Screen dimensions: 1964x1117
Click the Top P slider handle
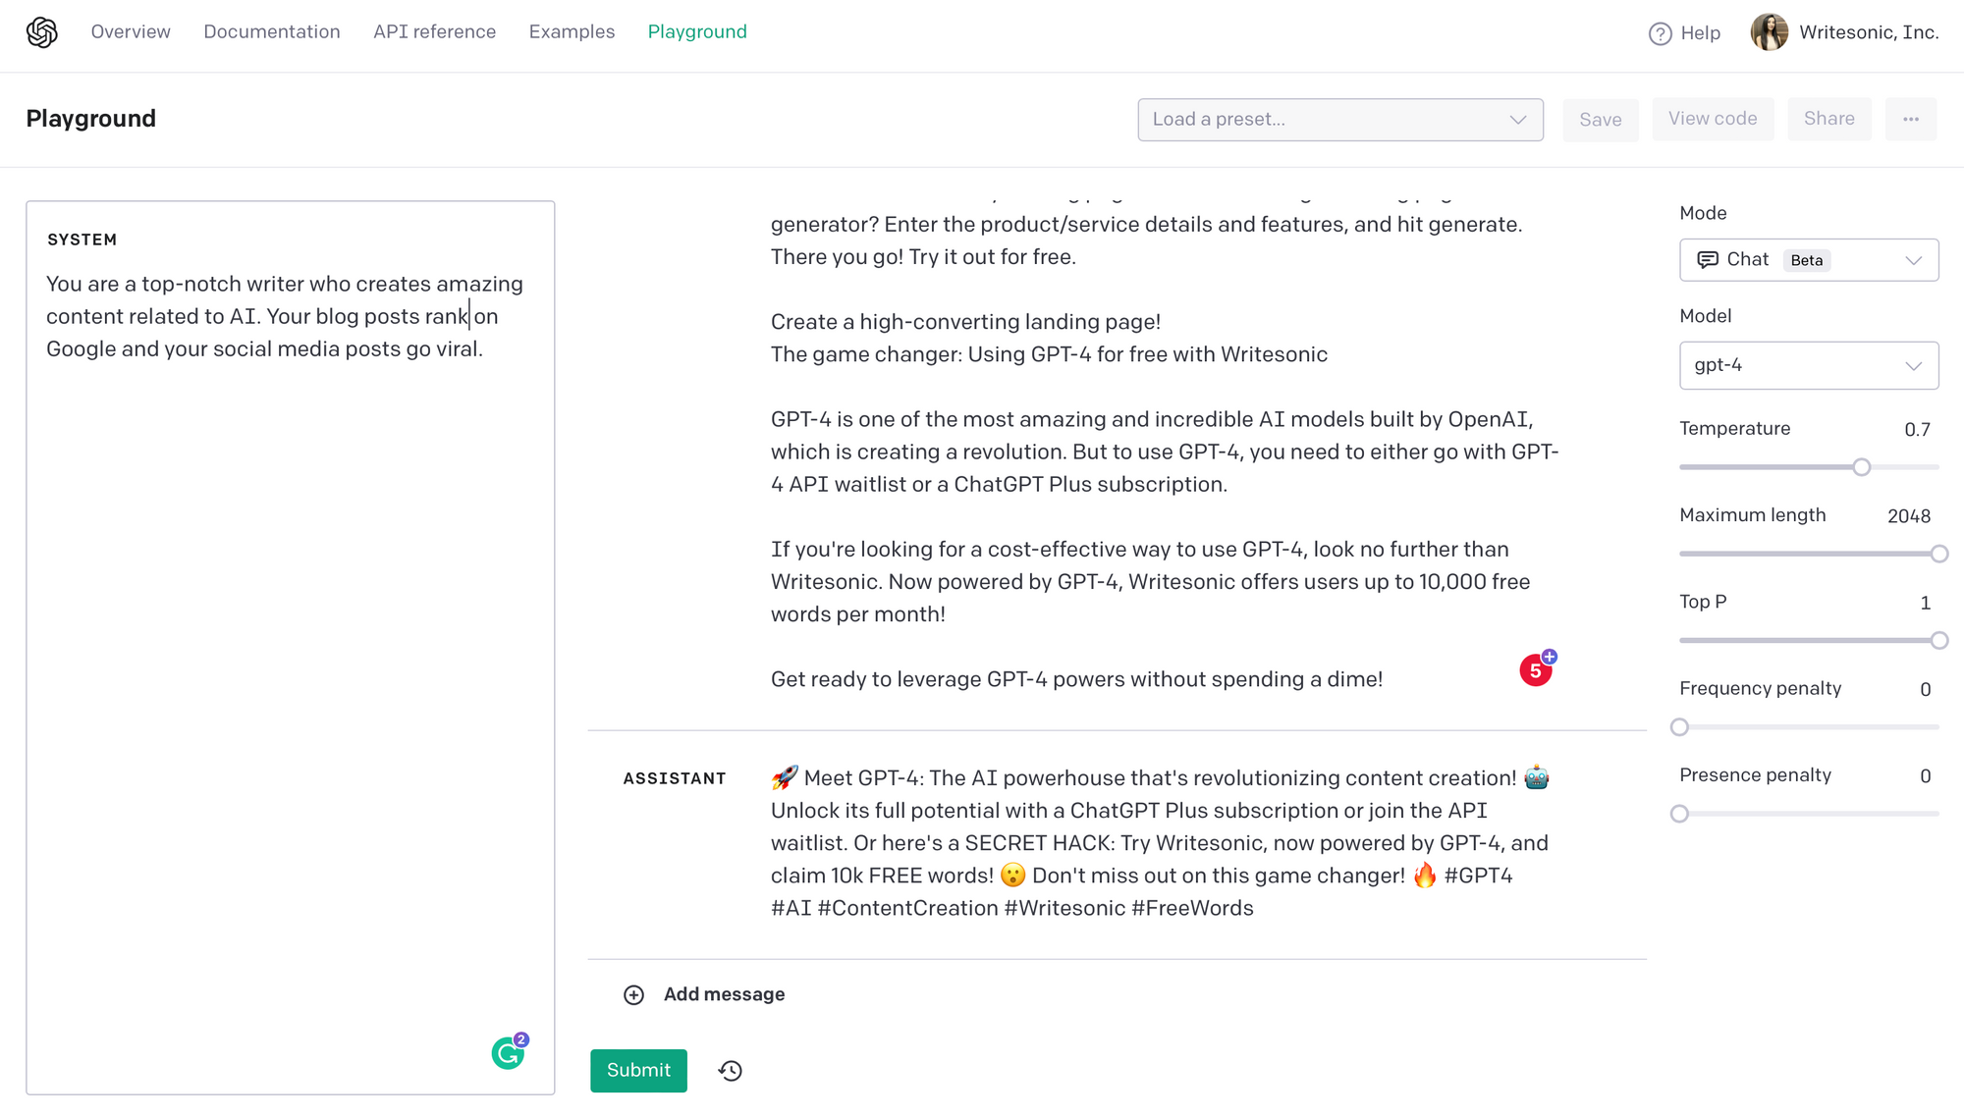[x=1938, y=641]
